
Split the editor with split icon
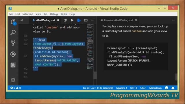tap(86, 20)
